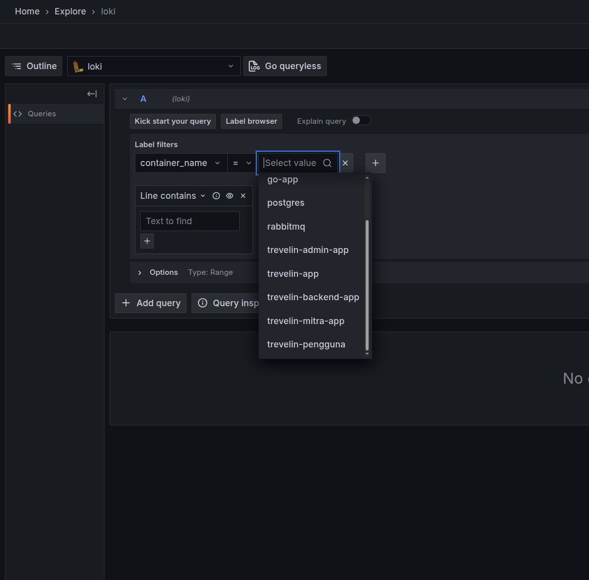This screenshot has width=589, height=580.
Task: Toggle the Explain query switch
Action: tap(361, 121)
